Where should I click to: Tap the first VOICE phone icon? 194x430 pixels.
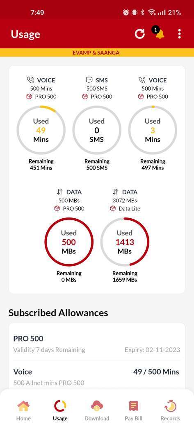click(x=30, y=80)
